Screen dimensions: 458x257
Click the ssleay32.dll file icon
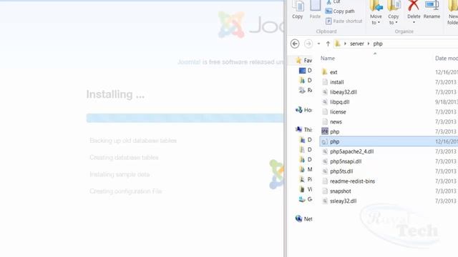click(325, 201)
